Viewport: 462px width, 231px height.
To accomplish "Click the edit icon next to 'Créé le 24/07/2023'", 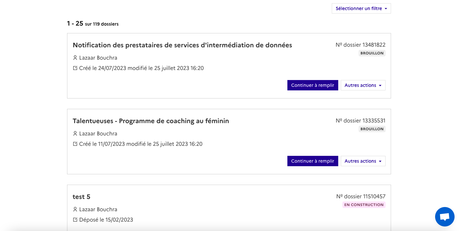I will (75, 68).
